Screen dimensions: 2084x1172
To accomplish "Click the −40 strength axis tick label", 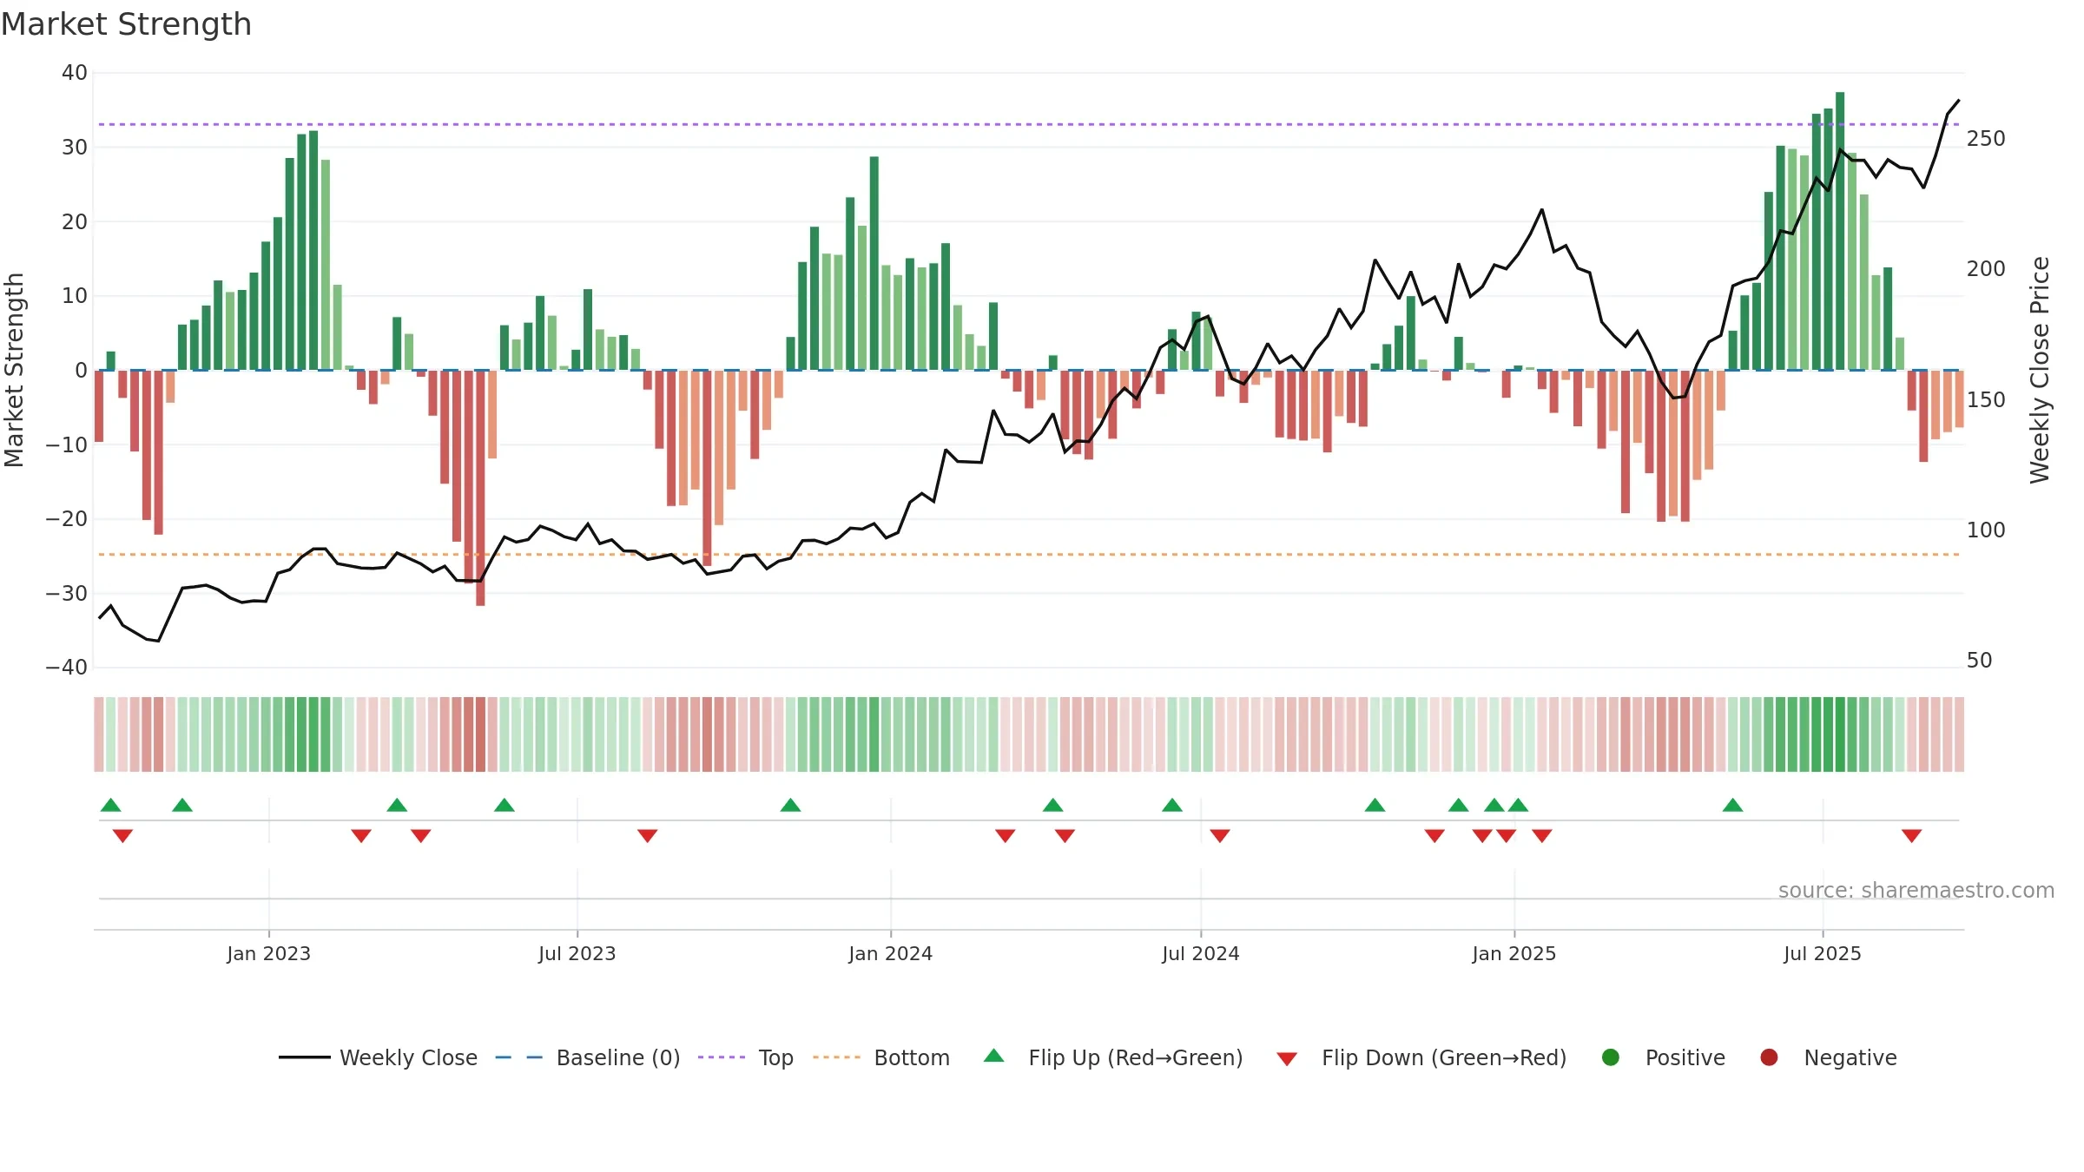I will click(x=67, y=668).
